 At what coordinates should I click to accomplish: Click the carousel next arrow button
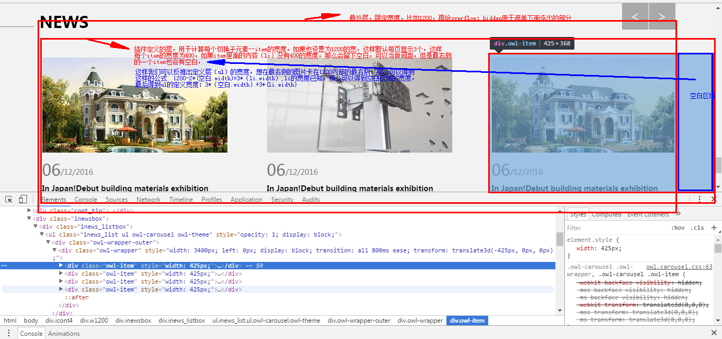(662, 16)
